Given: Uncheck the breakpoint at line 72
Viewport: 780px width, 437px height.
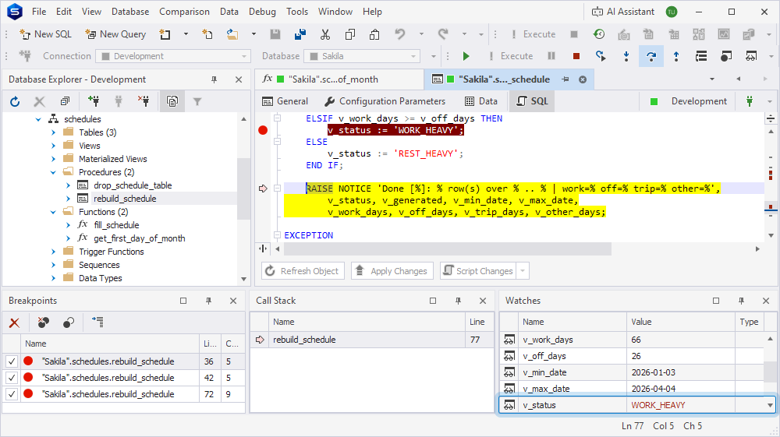Looking at the screenshot, I should coord(12,394).
